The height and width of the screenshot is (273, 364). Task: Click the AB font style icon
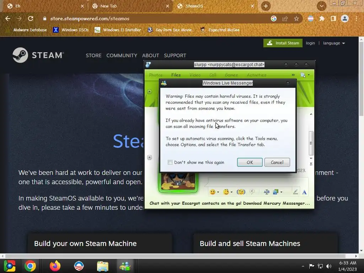267,192
